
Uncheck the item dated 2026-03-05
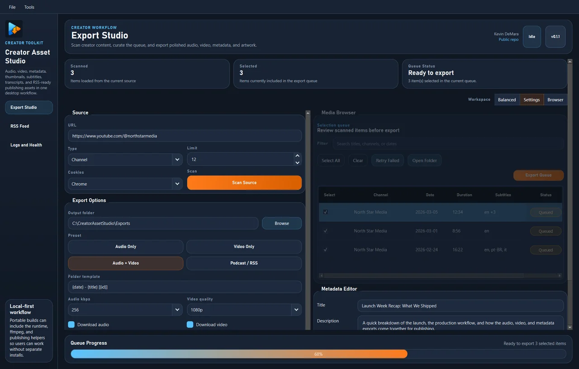point(326,212)
